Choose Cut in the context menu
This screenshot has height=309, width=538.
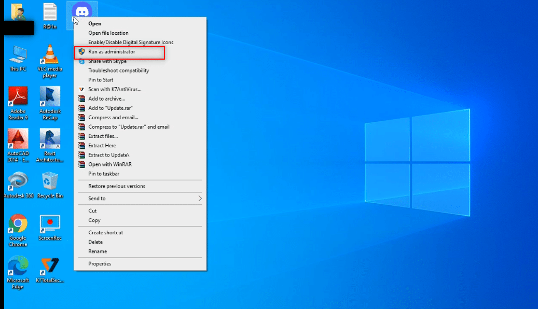[140, 211]
